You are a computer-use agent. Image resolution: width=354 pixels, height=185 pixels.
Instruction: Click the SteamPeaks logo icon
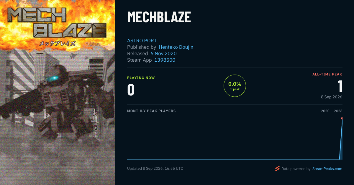click(277, 169)
